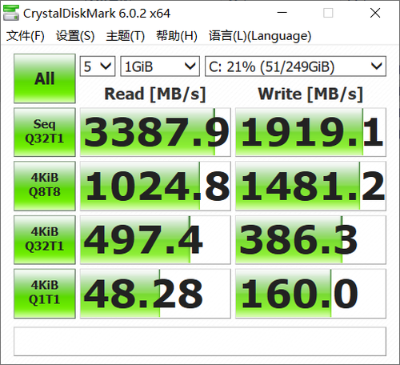Viewport: 400px width, 365px height.
Task: Select the 4KiB Q1T1 read result 48.28
Action: click(155, 294)
